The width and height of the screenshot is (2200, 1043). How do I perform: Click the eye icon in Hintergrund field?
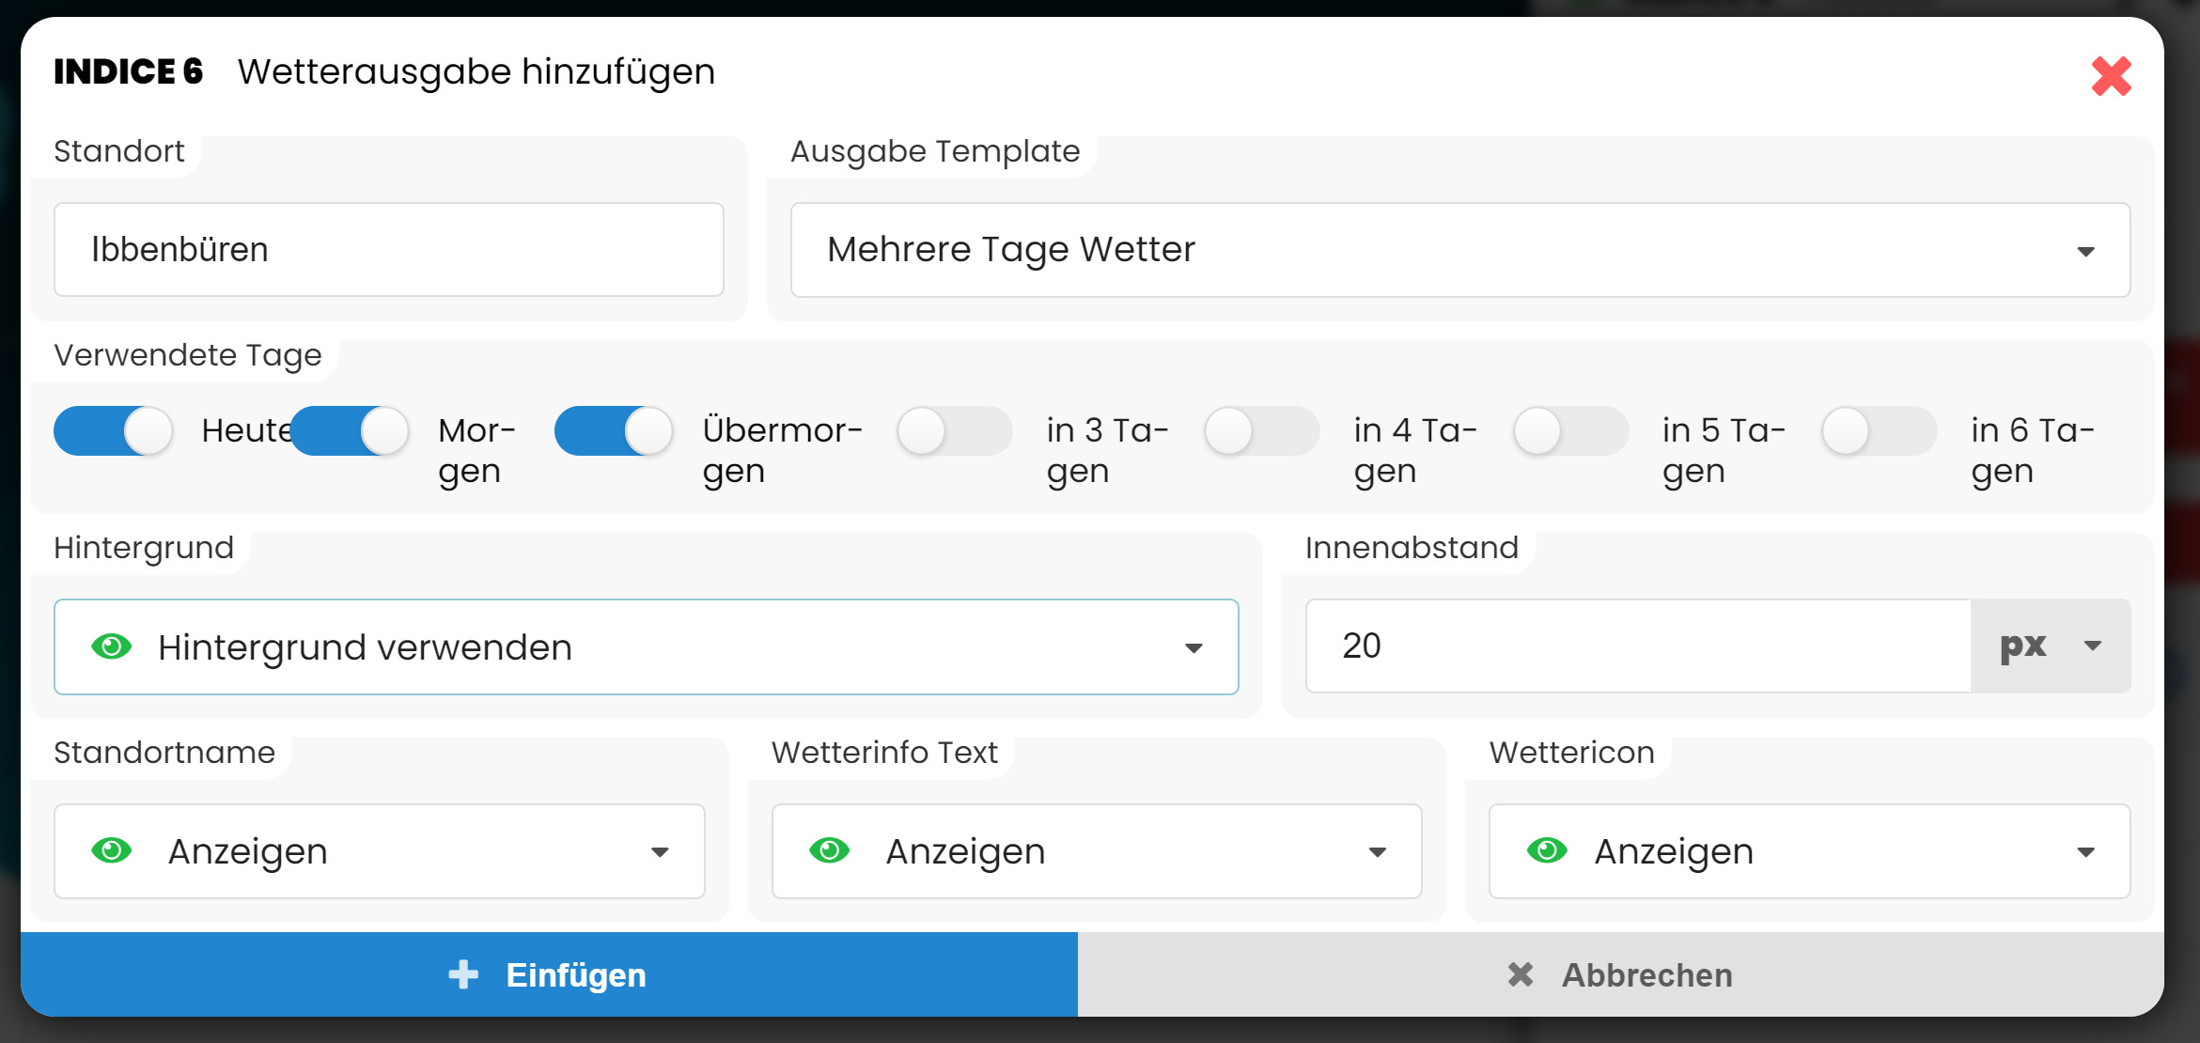[112, 646]
